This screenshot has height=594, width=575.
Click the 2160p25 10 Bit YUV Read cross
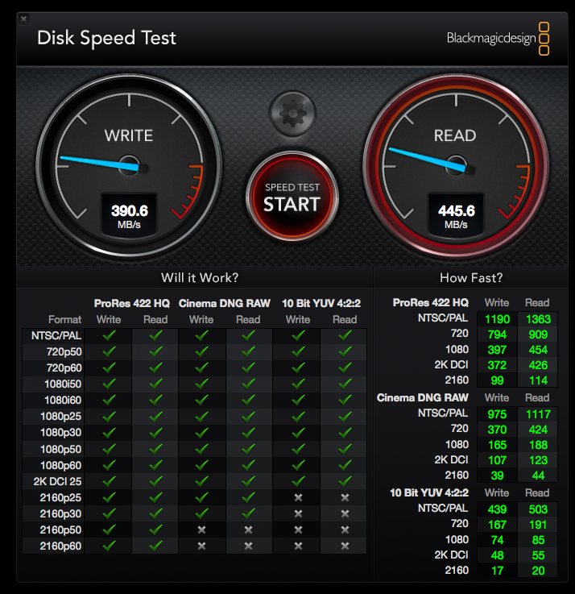pyautogui.click(x=345, y=497)
